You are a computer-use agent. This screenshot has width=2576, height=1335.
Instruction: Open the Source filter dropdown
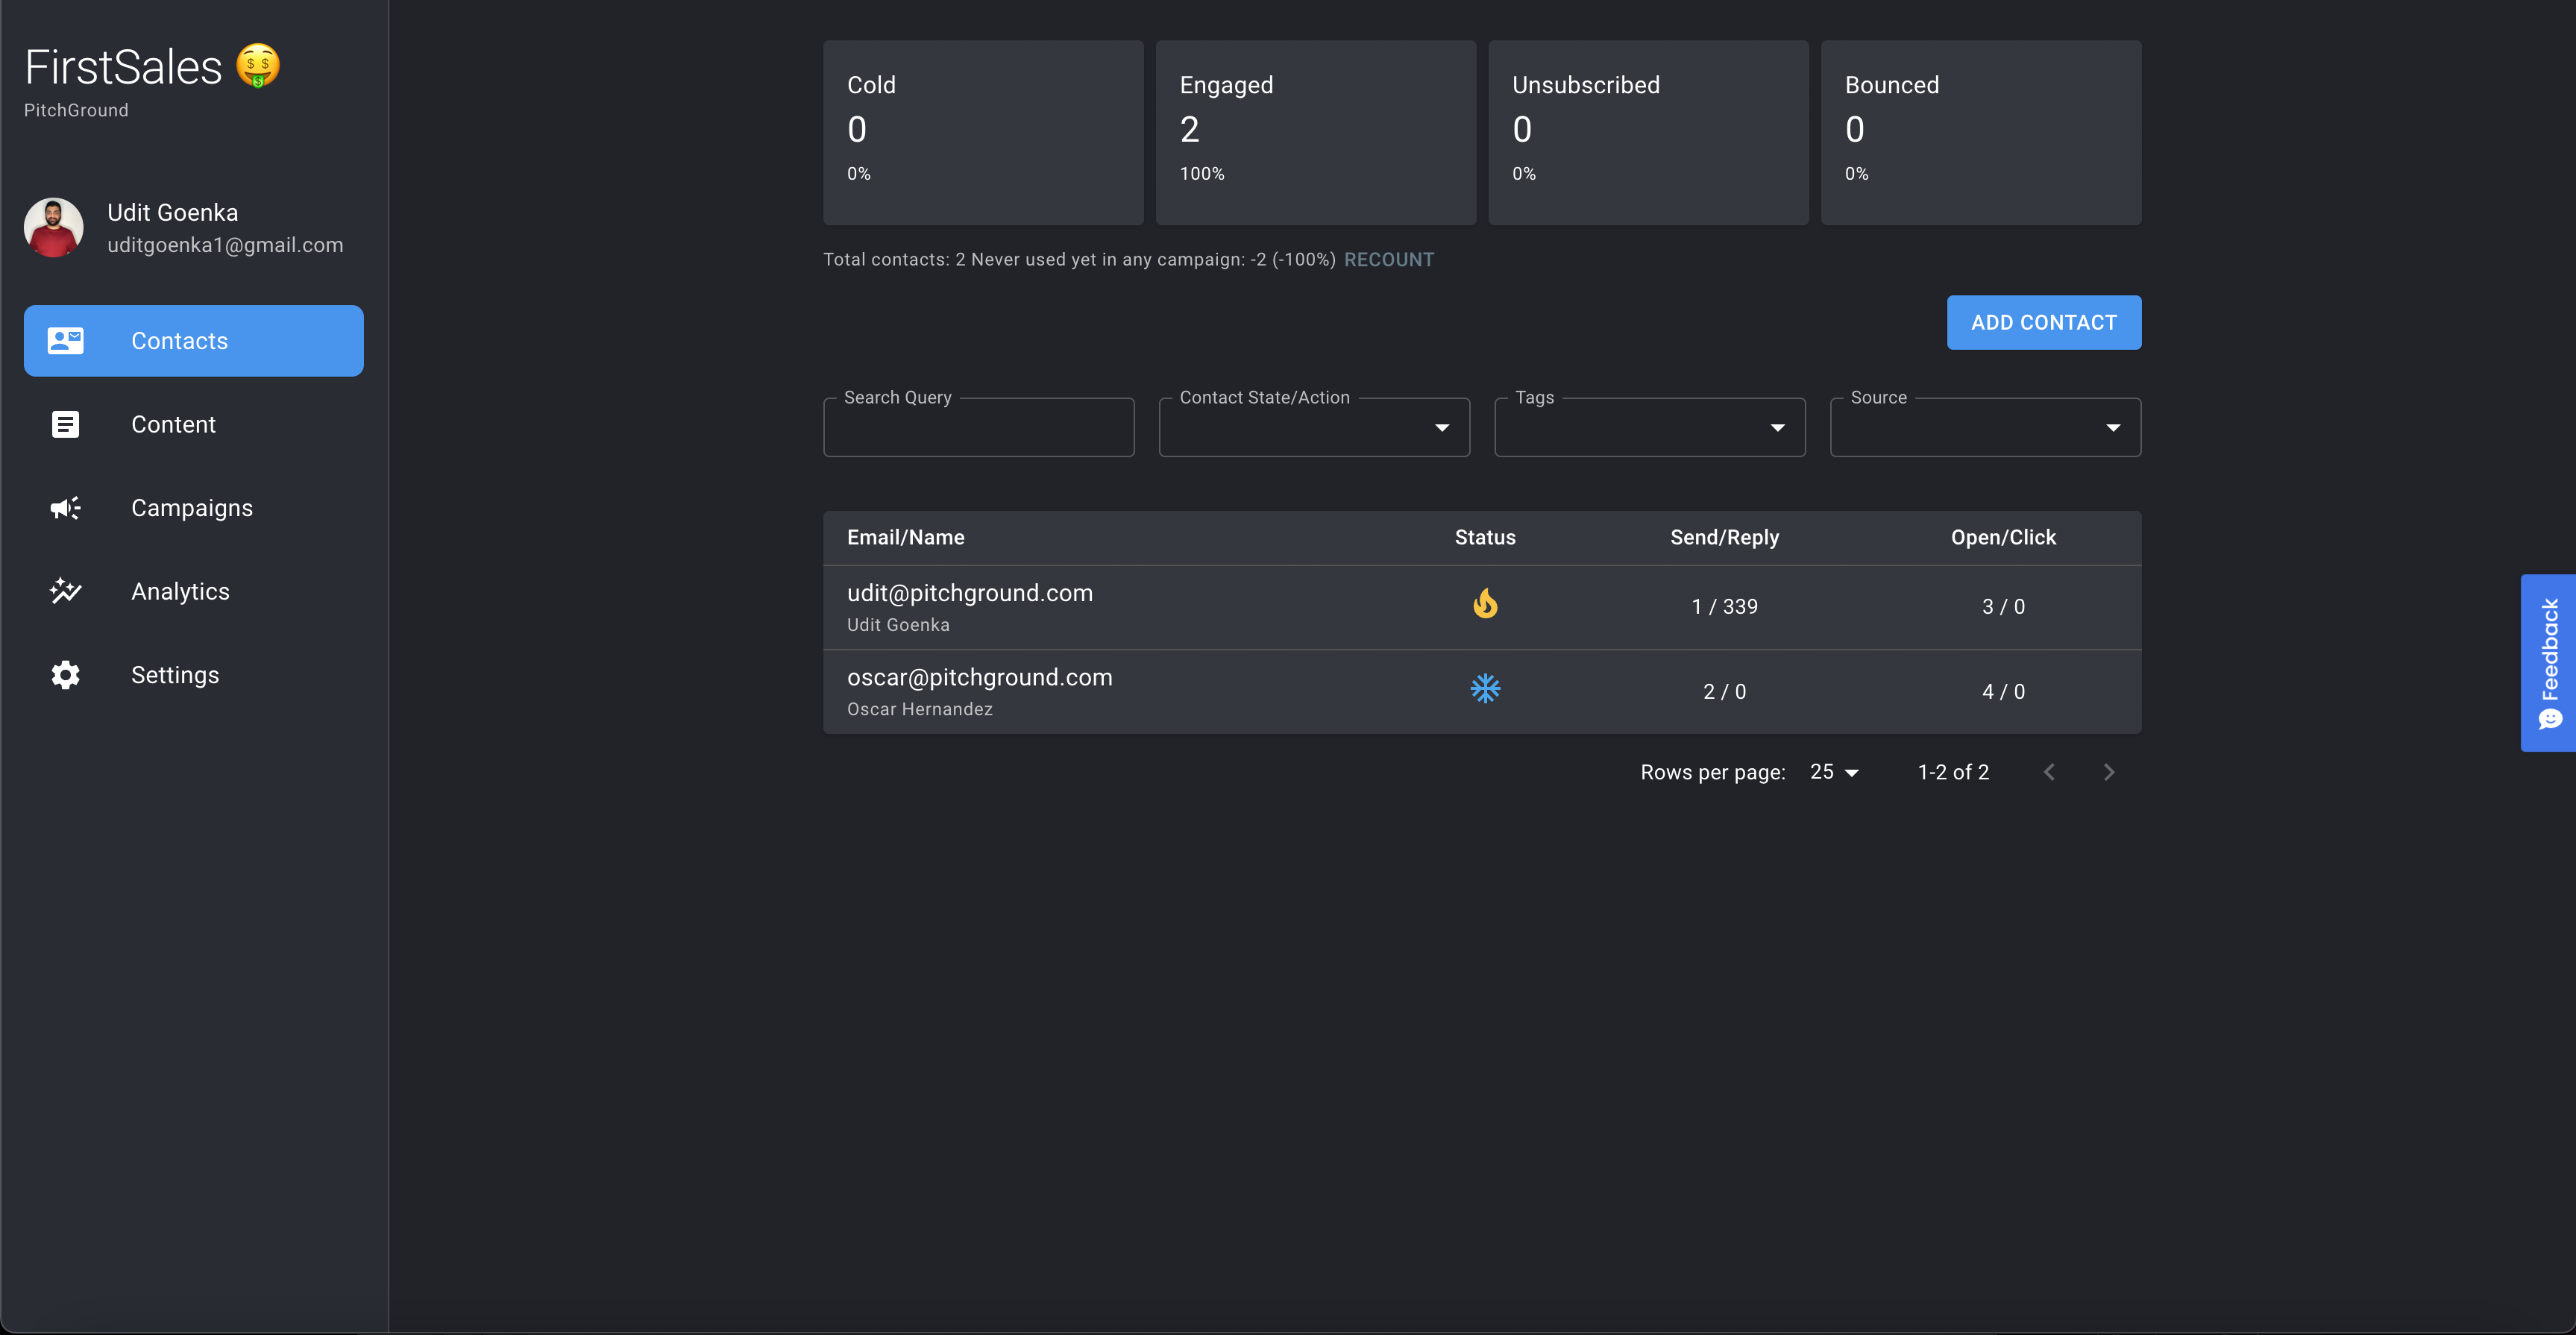click(x=2113, y=427)
